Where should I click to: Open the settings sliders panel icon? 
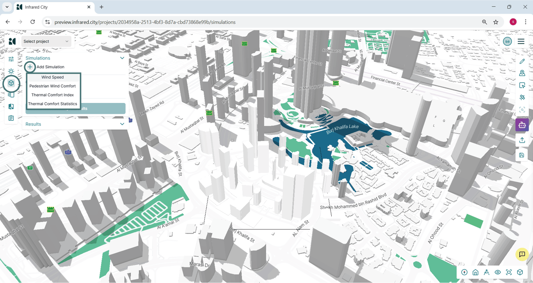[x=11, y=59]
